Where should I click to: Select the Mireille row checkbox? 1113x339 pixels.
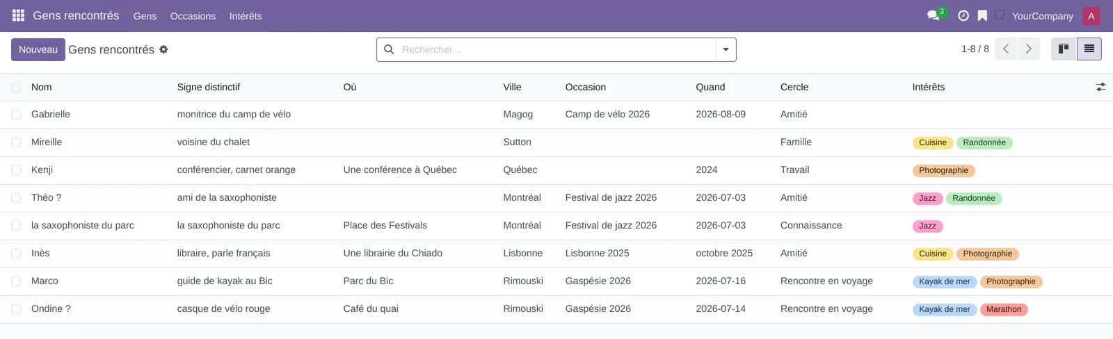16,142
